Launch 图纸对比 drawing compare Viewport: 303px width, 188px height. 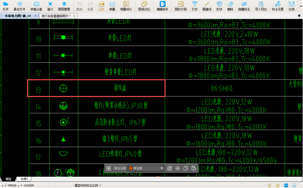tap(144, 6)
